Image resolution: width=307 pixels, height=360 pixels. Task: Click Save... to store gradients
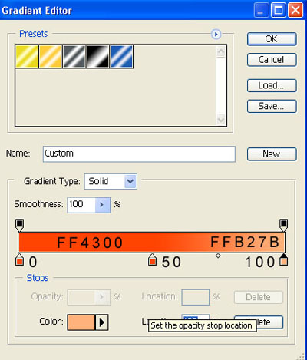(272, 106)
